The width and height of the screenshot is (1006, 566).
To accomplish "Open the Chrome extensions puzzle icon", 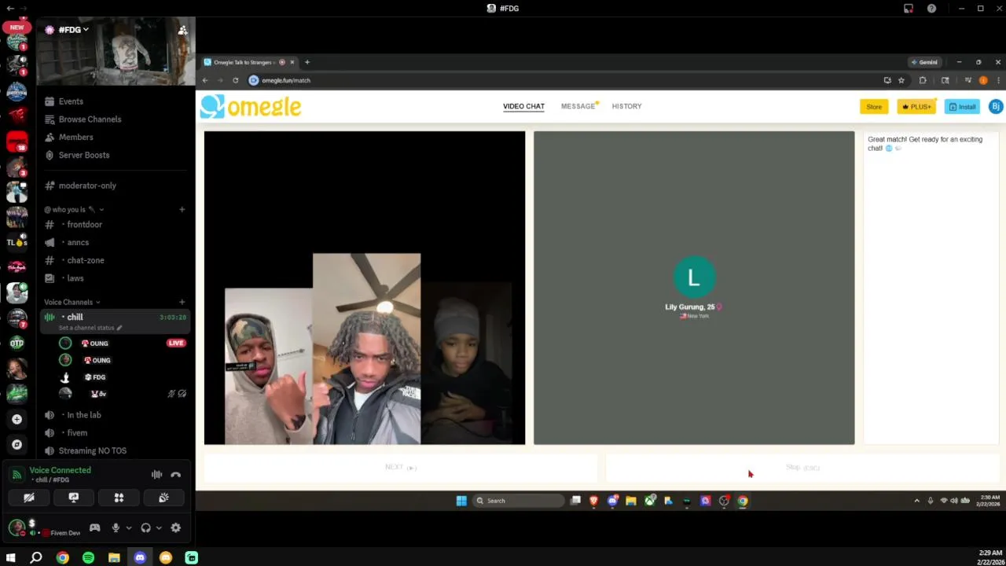I will (x=923, y=80).
